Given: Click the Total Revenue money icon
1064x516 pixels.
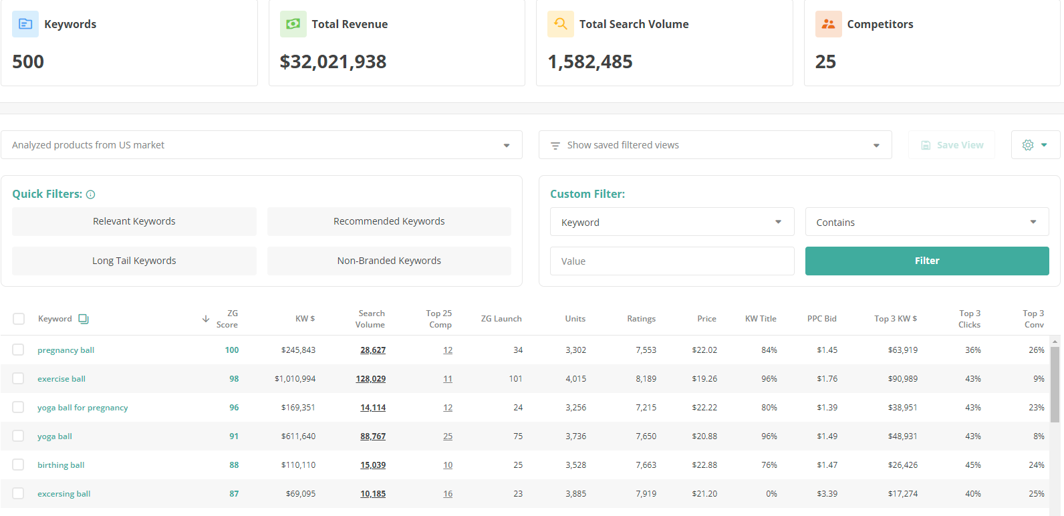Looking at the screenshot, I should [x=293, y=24].
